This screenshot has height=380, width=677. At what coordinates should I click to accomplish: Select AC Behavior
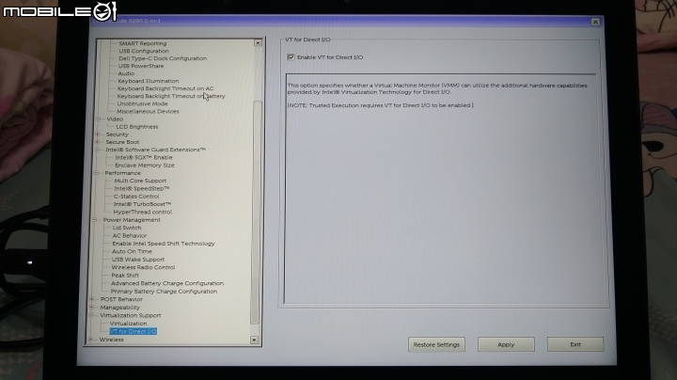click(x=129, y=236)
